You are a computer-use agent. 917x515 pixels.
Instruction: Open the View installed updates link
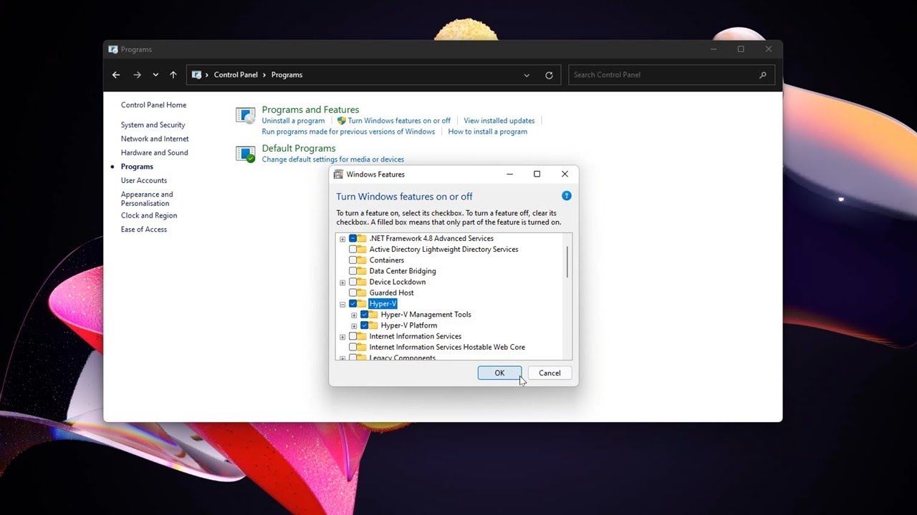499,121
